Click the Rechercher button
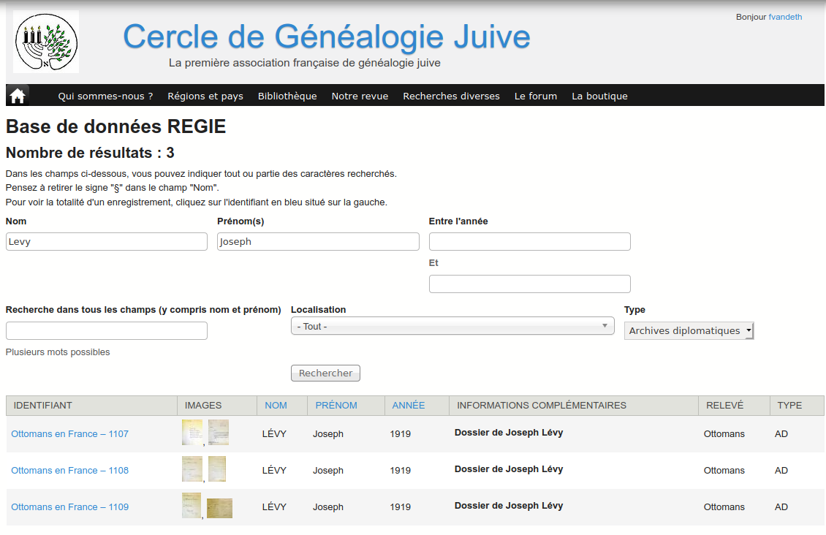 click(325, 373)
